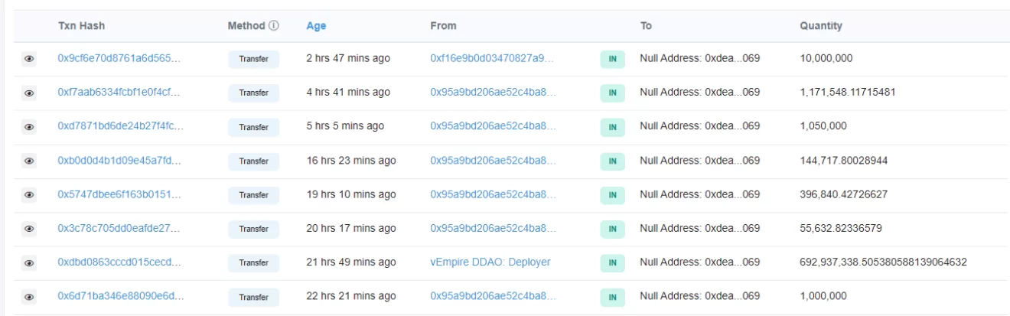Preview transaction 0xf7aab6334fcbf1e0f4cf via eye icon
This screenshot has width=1010, height=316.
tap(29, 93)
